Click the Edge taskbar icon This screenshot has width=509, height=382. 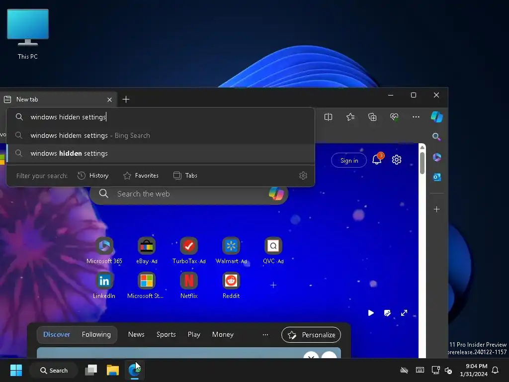pyautogui.click(x=134, y=370)
